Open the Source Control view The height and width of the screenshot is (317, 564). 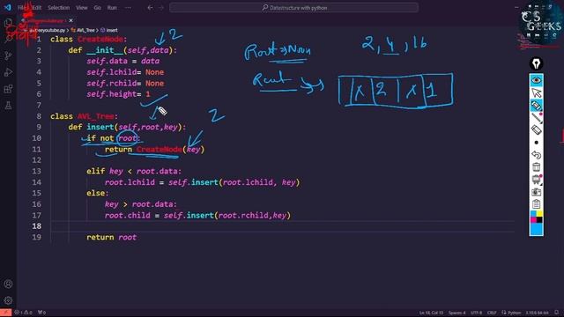coord(8,55)
